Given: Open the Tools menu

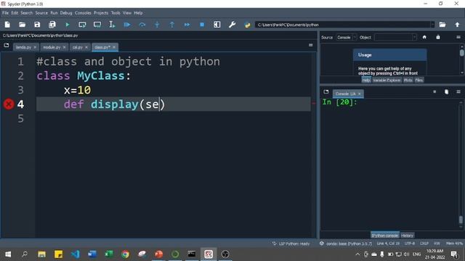Looking at the screenshot, I should tap(116, 13).
